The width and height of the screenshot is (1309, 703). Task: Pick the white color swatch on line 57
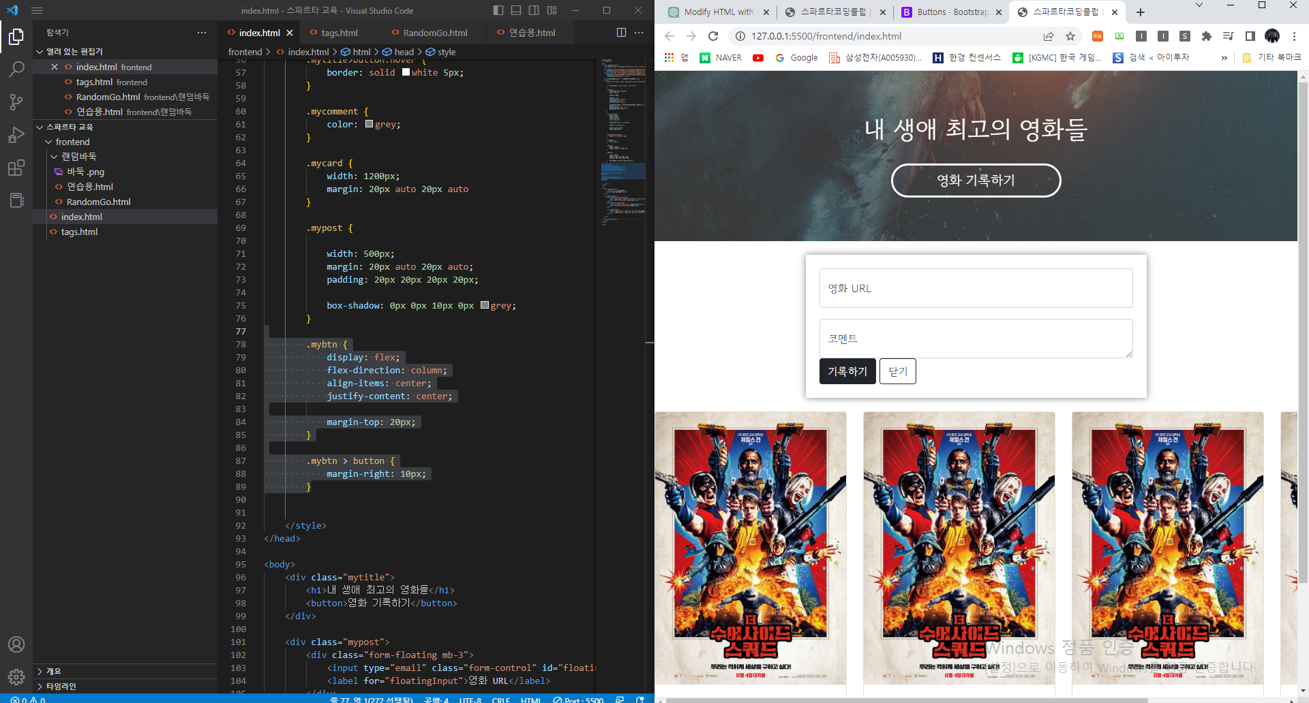point(406,72)
